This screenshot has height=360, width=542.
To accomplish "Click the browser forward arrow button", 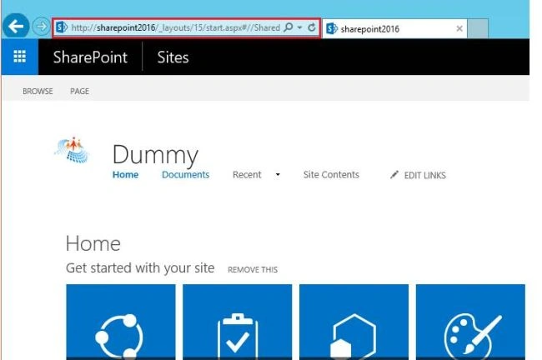I will [42, 27].
